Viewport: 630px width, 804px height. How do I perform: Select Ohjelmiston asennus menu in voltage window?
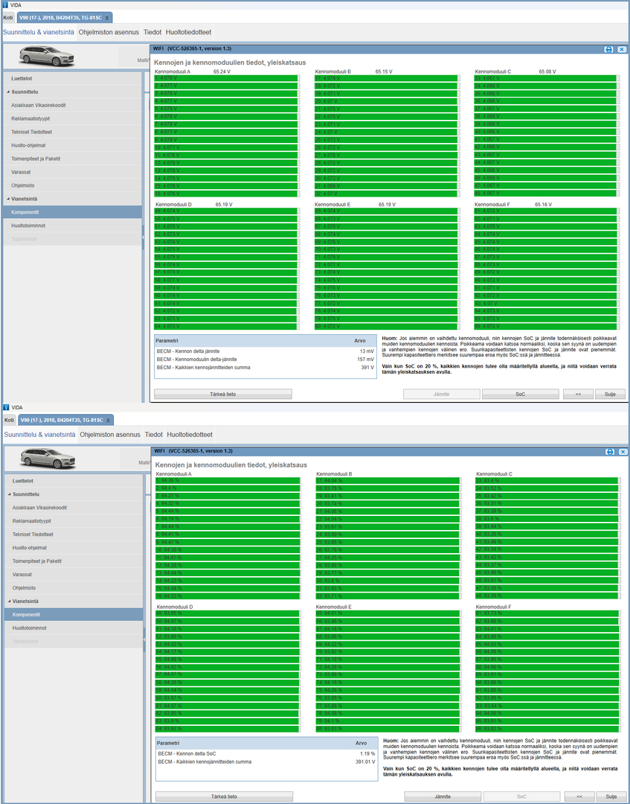pos(109,32)
